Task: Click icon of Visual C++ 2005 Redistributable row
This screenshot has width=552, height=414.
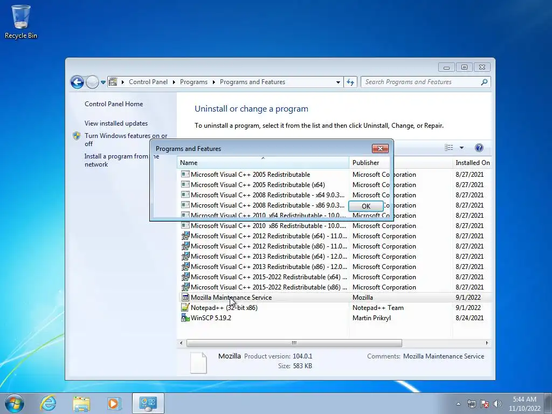Action: [185, 174]
